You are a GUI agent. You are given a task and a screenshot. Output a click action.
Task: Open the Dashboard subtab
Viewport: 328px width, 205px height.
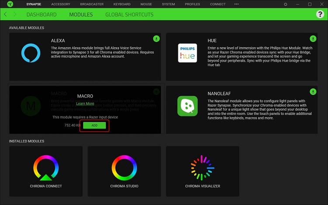point(42,14)
